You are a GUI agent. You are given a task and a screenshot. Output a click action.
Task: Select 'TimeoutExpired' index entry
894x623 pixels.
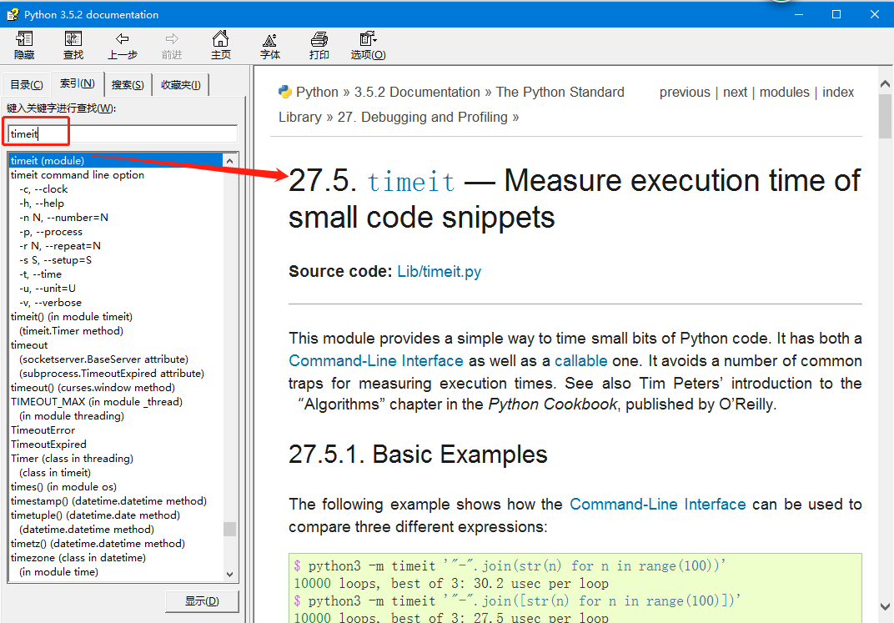tap(48, 445)
